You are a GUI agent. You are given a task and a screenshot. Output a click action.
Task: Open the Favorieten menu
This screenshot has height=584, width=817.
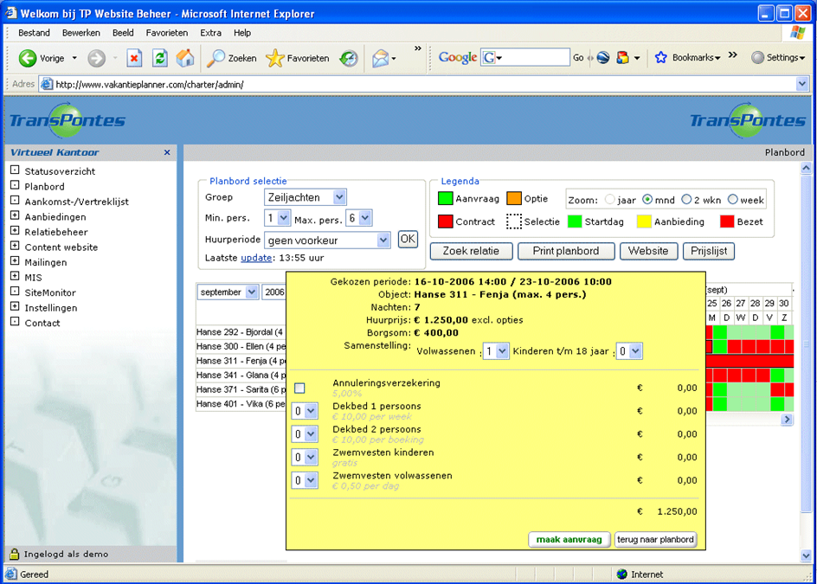click(x=166, y=33)
